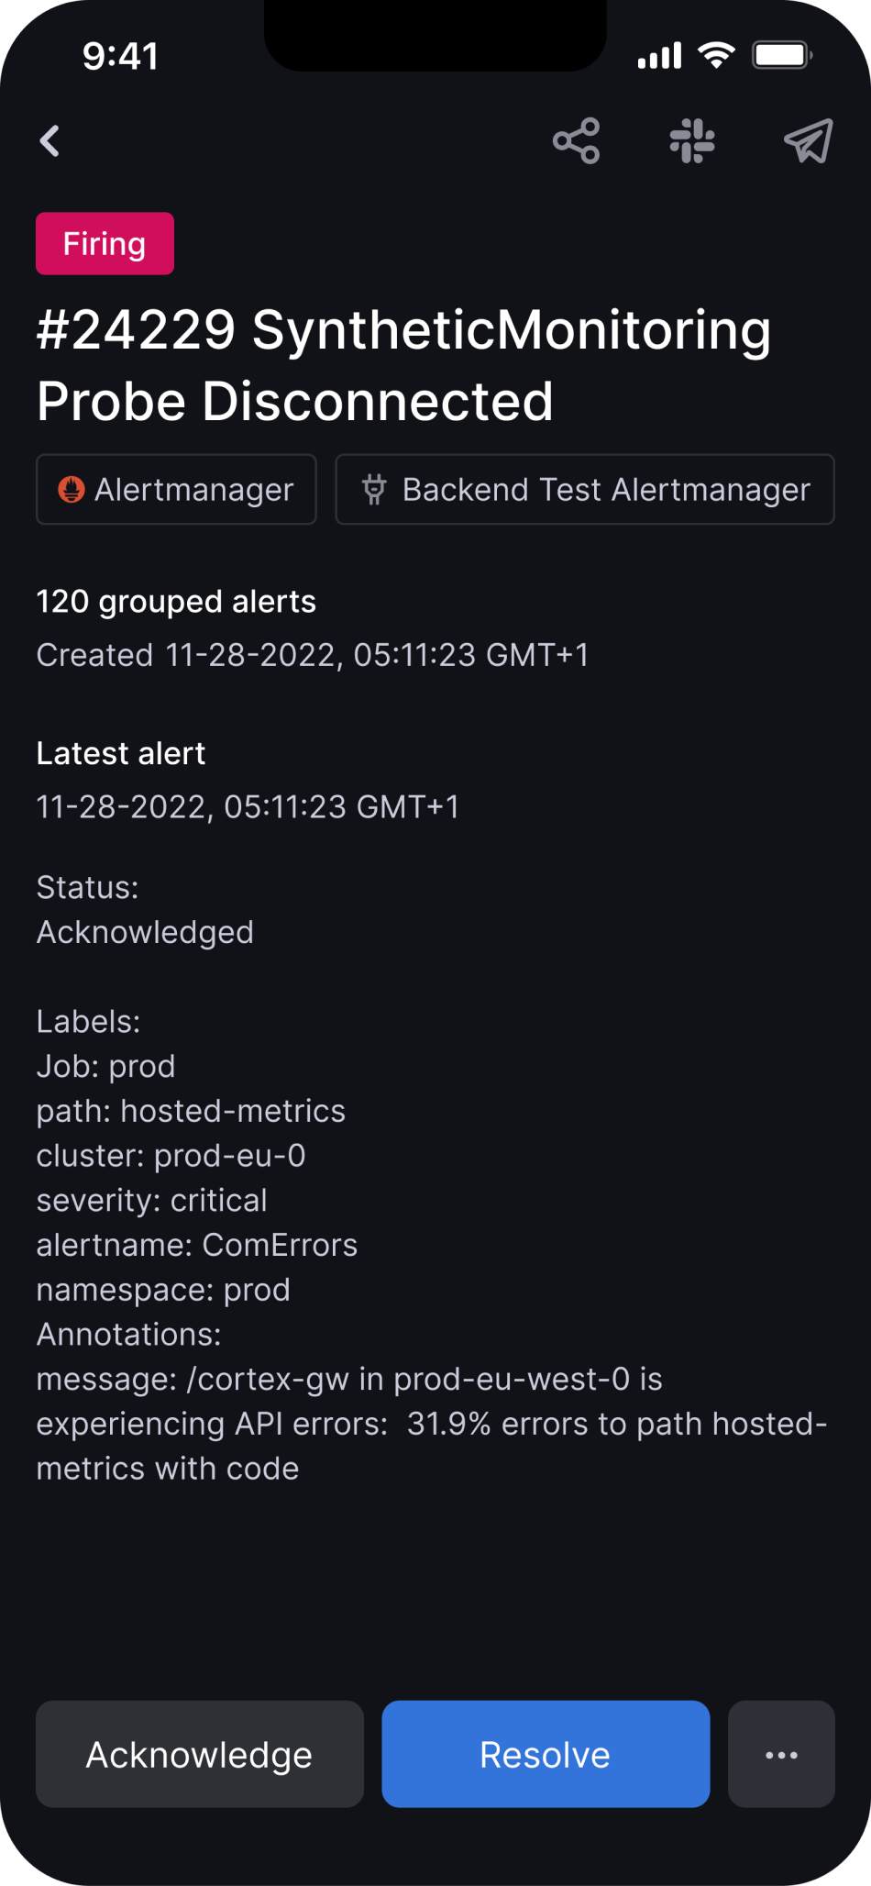Viewport: 871px width, 1886px height.
Task: Tap the annotation message text
Action: [431, 1424]
